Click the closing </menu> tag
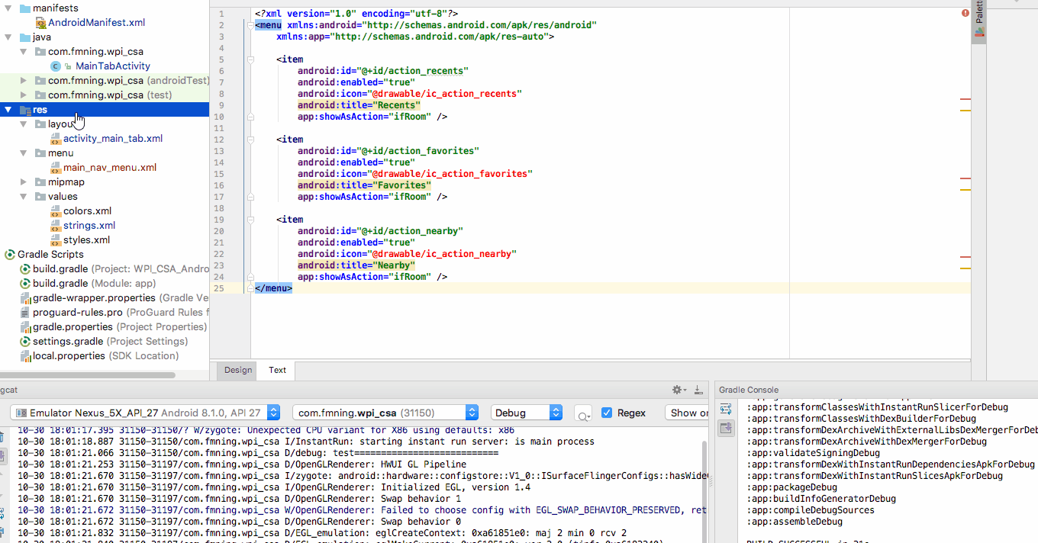Viewport: 1038px width, 543px height. tap(273, 288)
